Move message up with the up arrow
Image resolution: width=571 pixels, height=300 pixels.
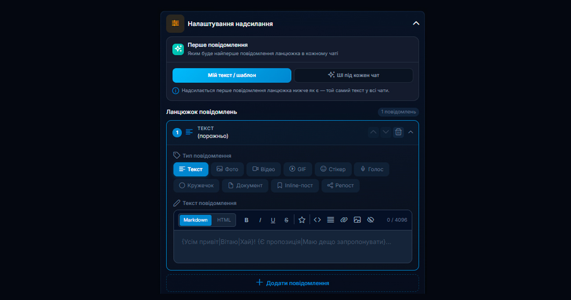tap(374, 132)
